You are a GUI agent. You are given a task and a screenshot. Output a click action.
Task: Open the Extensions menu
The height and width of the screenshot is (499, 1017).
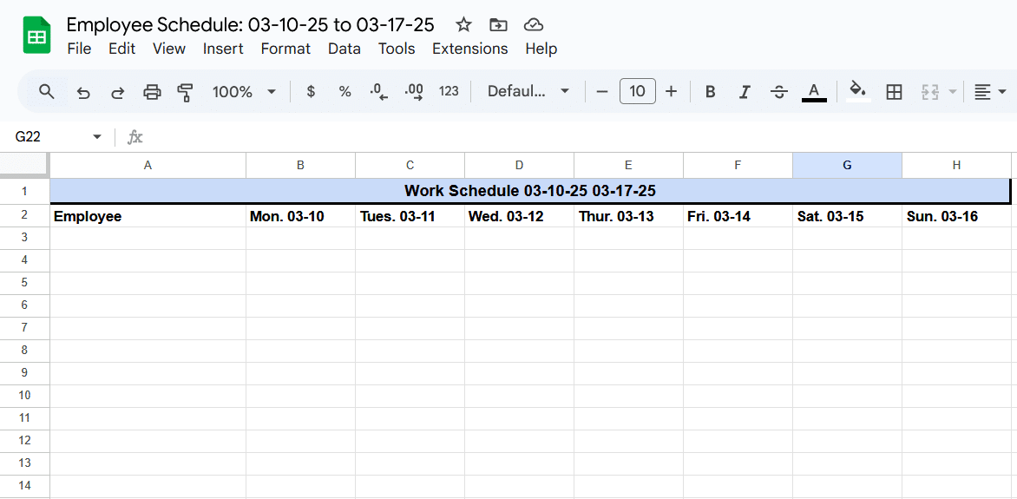pos(470,49)
